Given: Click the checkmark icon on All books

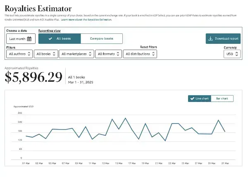Looking at the screenshot, I should [x=50, y=38].
